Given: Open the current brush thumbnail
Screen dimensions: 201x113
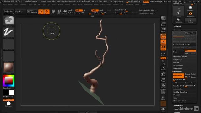Looking at the screenshot, I should 9,21.
